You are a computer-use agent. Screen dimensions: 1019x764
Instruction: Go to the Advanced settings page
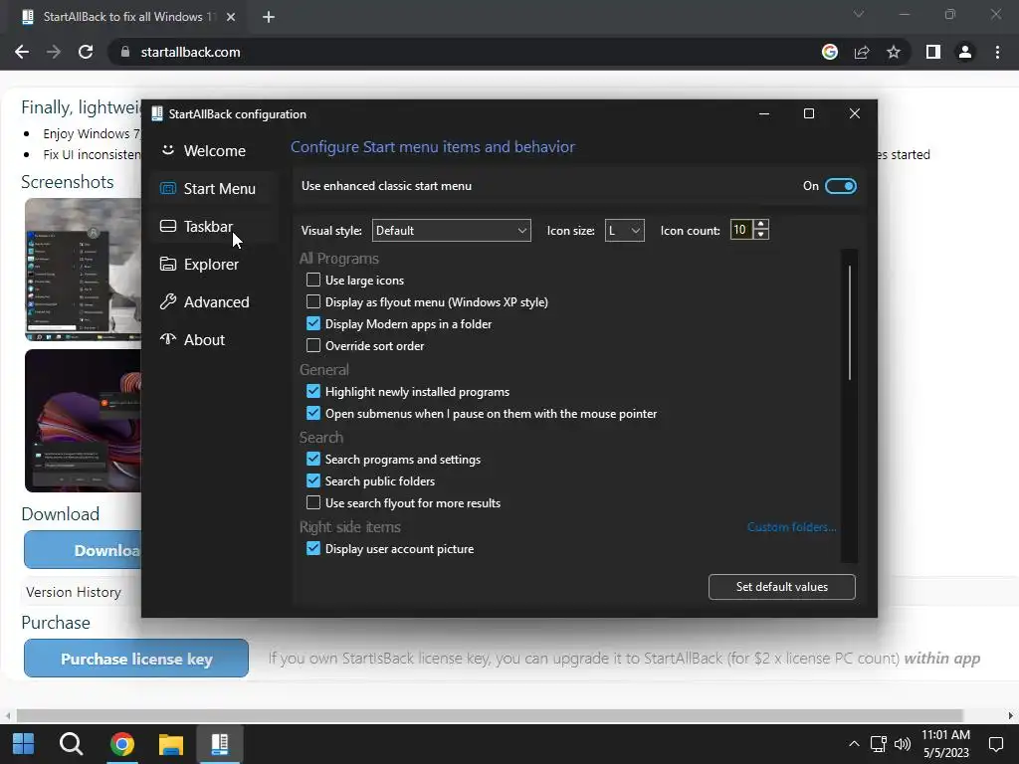pyautogui.click(x=215, y=301)
